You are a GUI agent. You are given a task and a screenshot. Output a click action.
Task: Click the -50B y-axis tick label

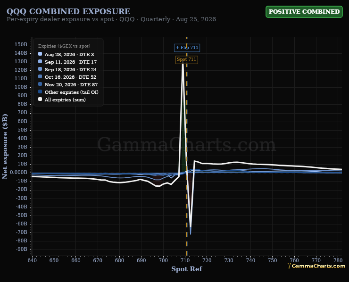point(22,215)
